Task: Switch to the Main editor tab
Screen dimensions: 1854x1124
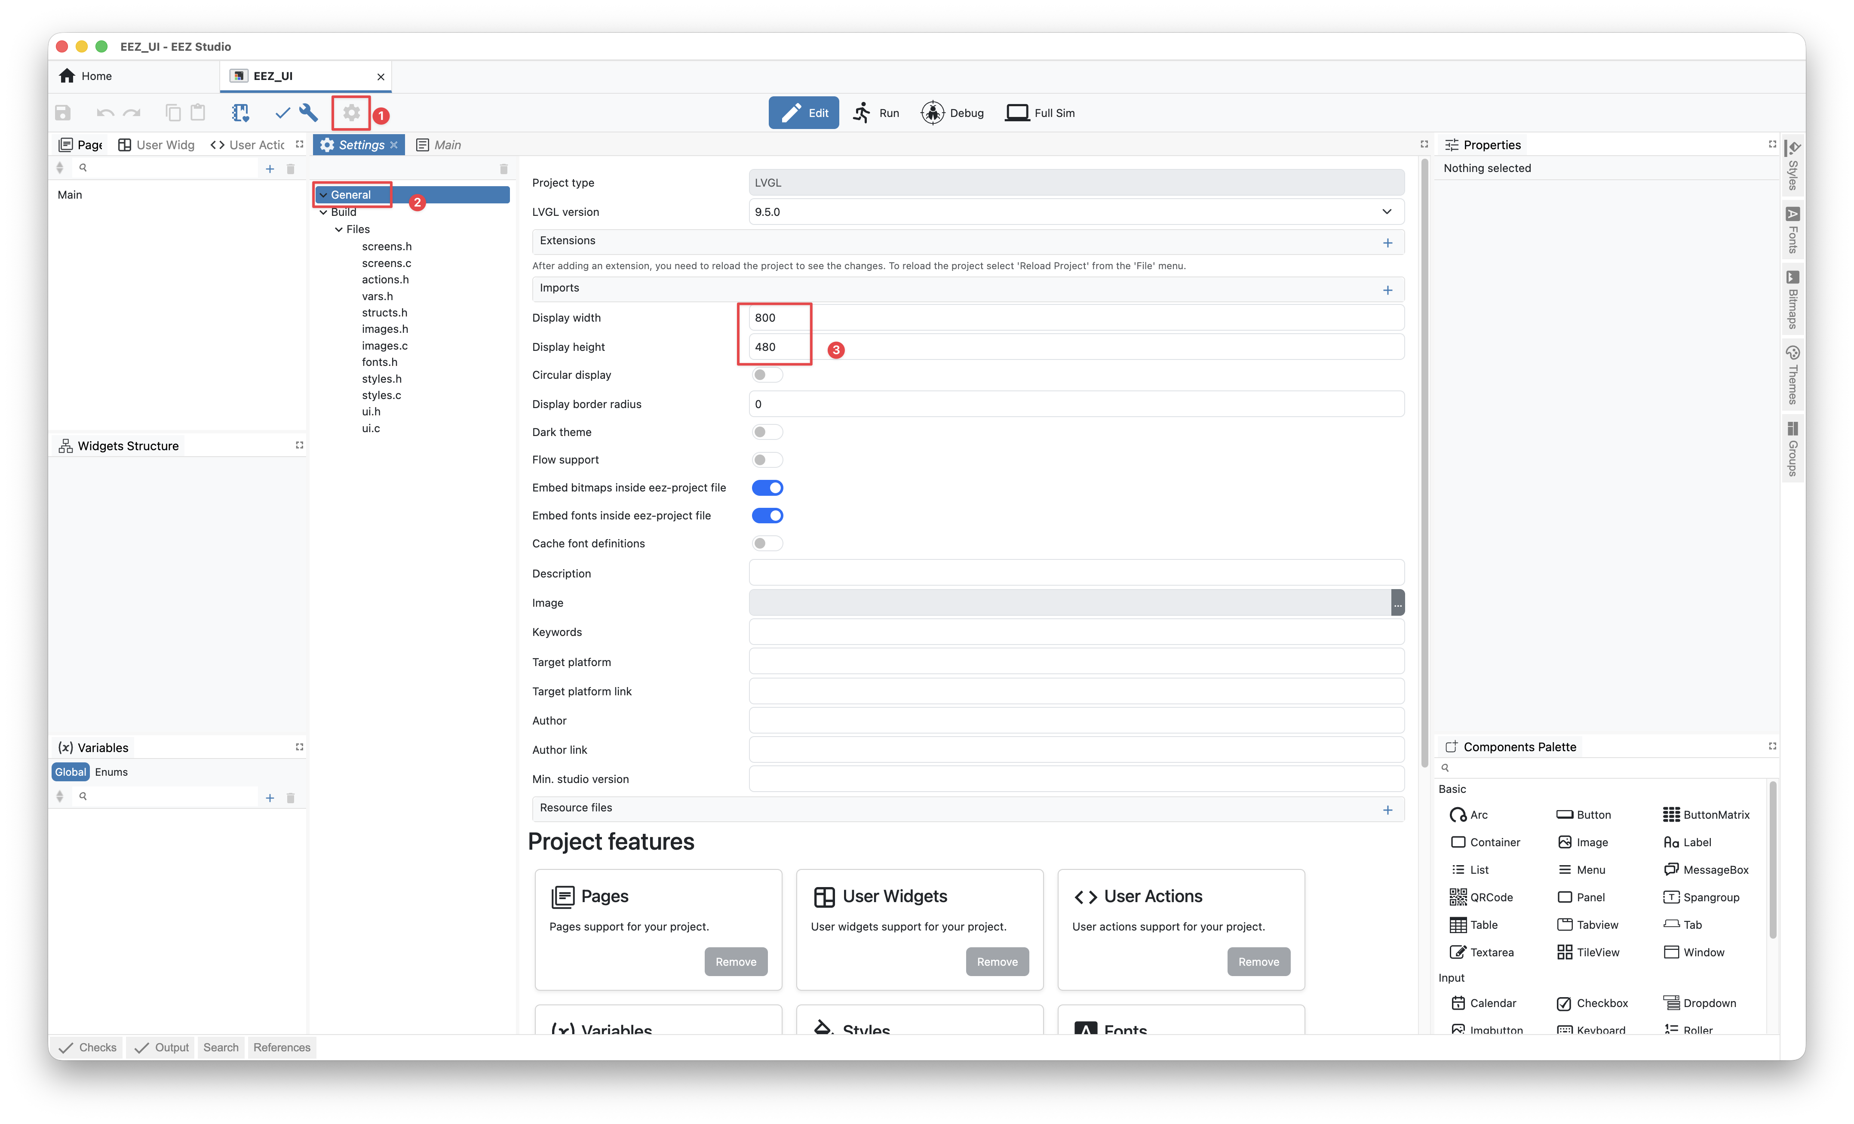Action: [439, 144]
